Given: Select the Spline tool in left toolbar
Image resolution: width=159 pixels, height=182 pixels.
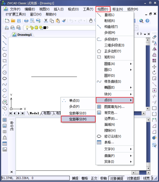Looking at the screenshot, I should (x=5, y=84).
